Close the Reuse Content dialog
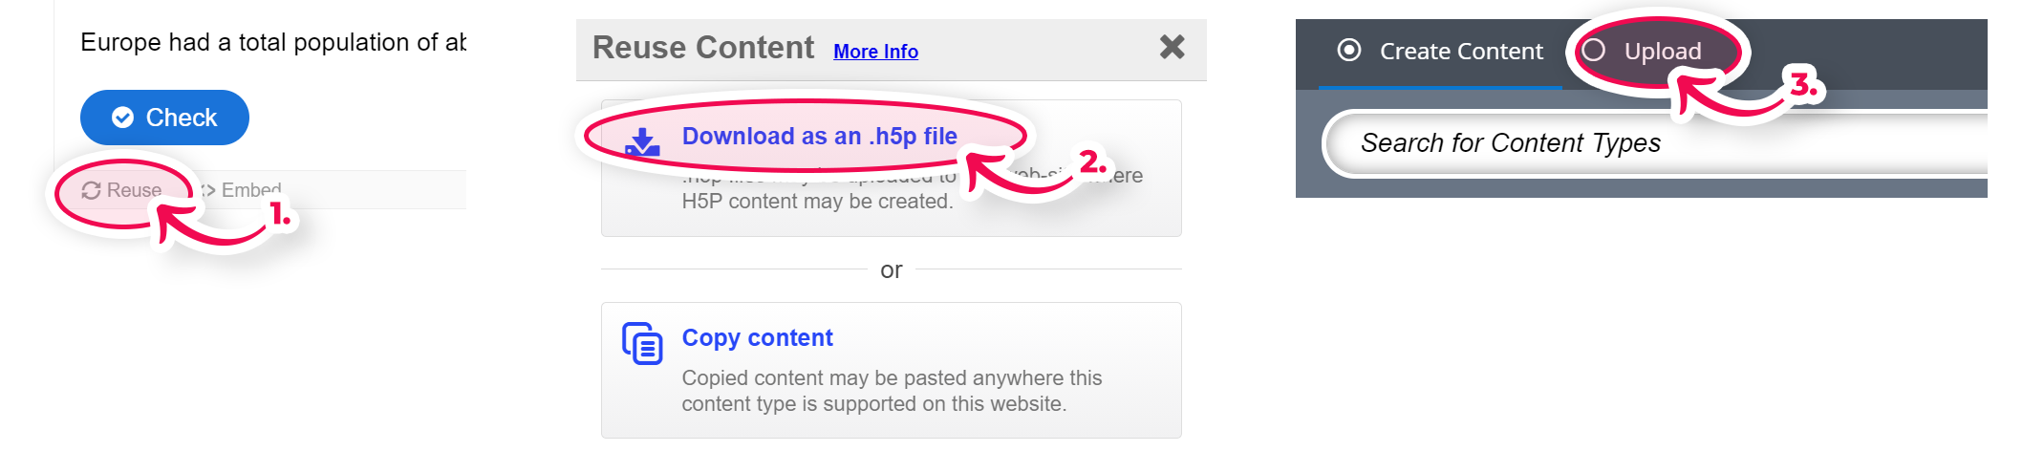2044x473 pixels. 1173,46
